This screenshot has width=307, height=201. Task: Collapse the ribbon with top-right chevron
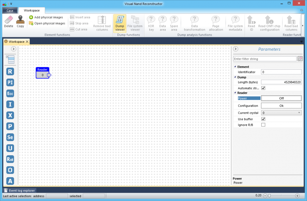[302, 10]
